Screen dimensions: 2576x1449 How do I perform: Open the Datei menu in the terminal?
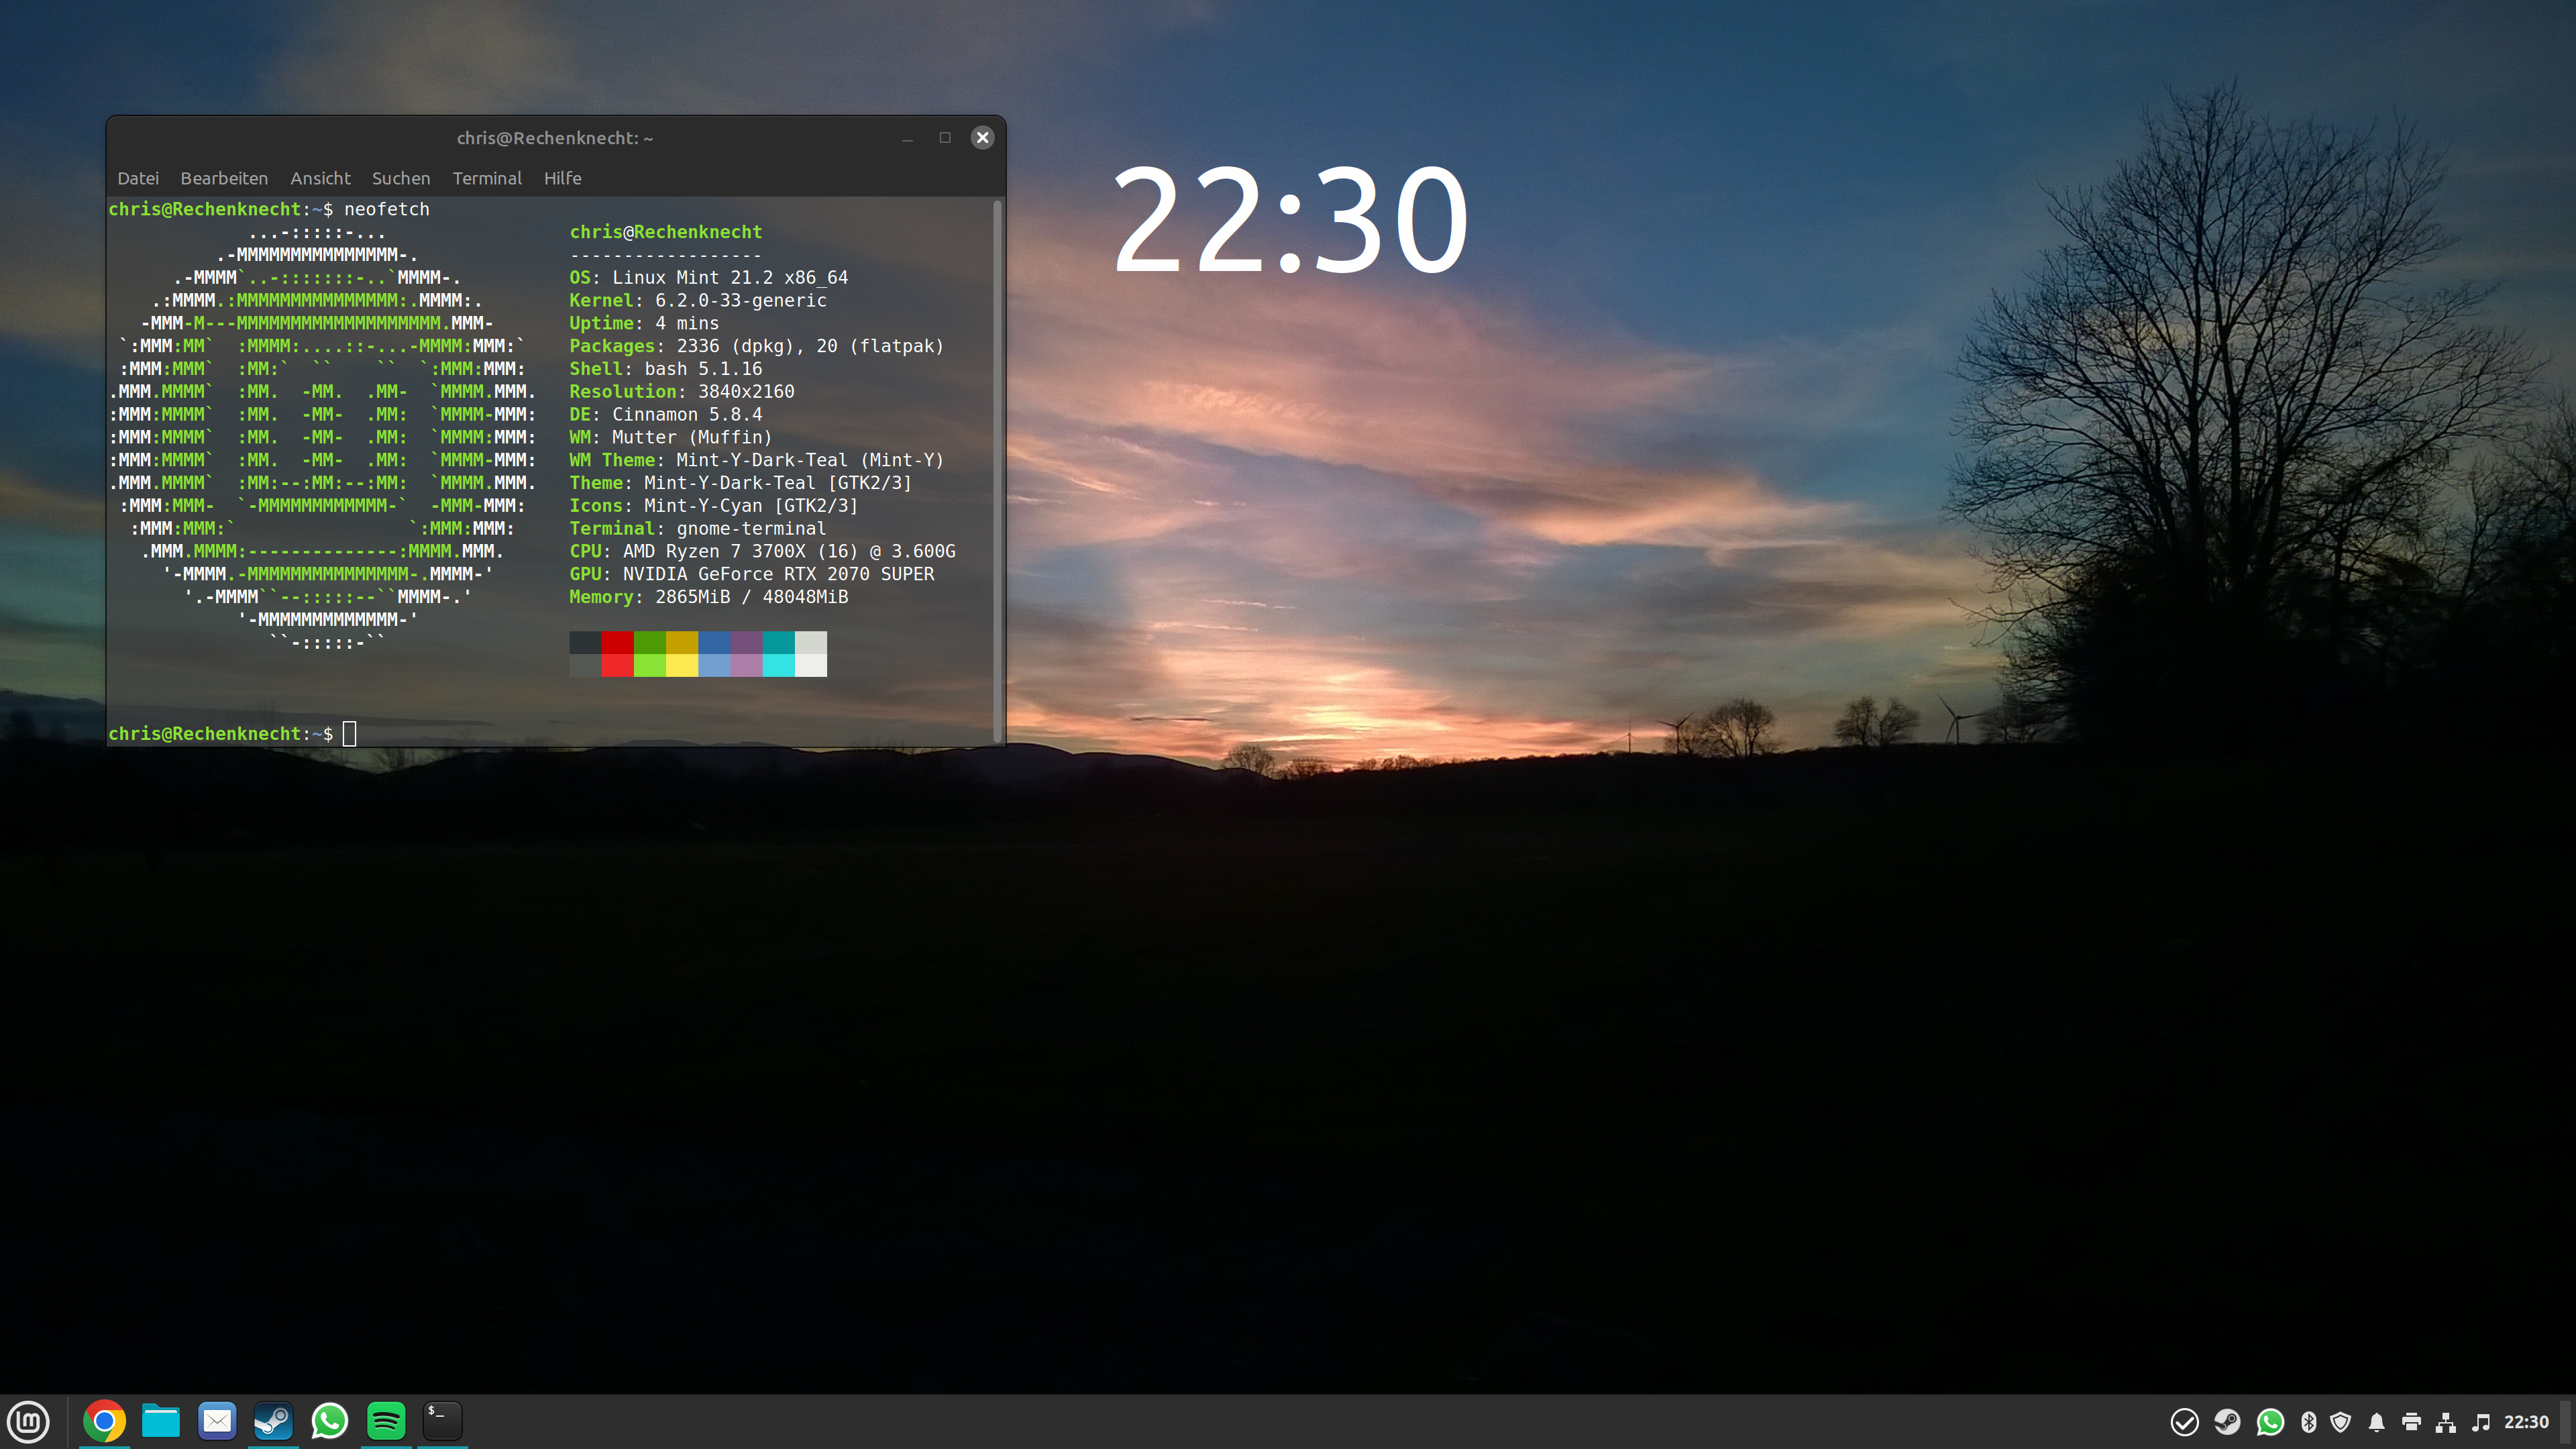[137, 178]
